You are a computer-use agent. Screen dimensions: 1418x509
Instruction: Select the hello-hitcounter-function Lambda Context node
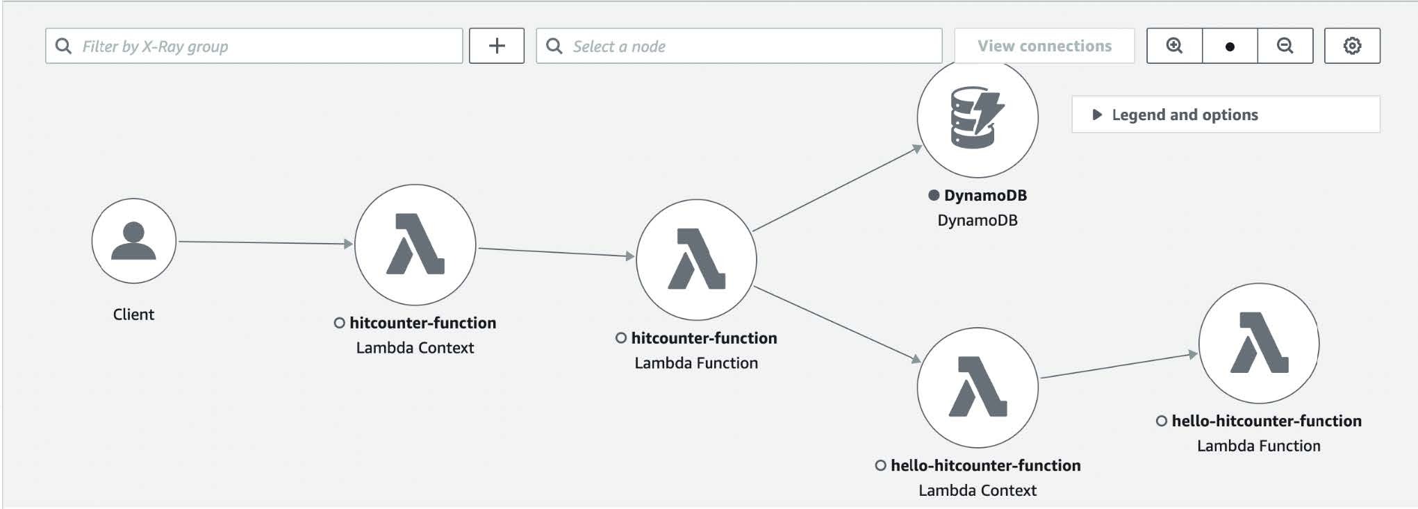(x=977, y=387)
